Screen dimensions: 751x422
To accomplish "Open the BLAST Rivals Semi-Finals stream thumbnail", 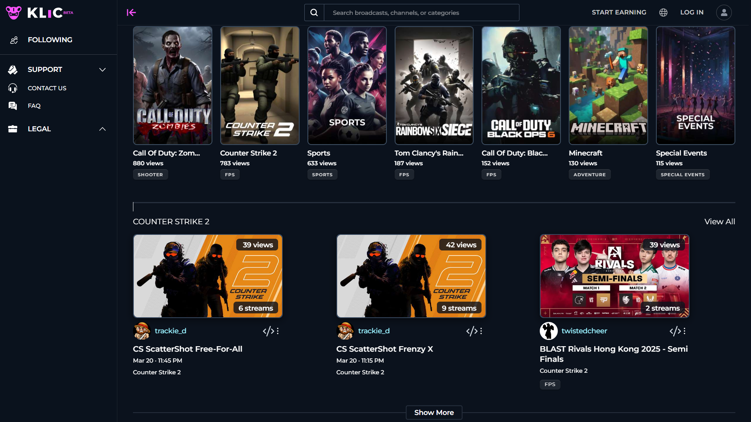I will 614,276.
